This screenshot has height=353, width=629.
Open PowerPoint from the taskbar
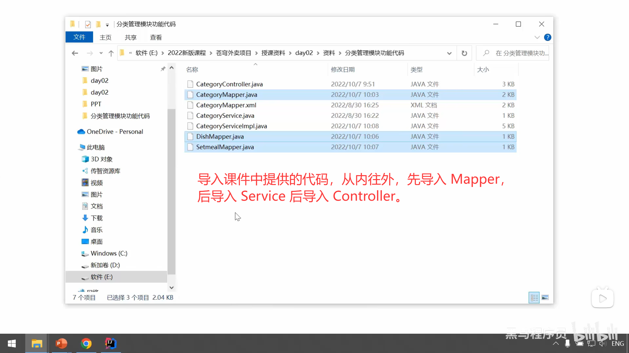tap(61, 344)
